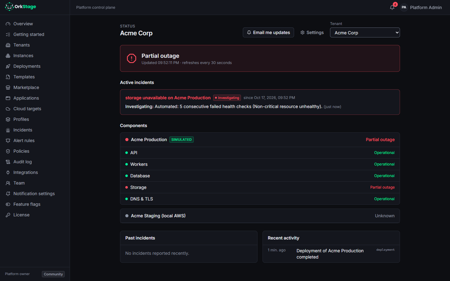Click the Cloud targets cloud icon
The width and height of the screenshot is (450, 281).
(x=8, y=109)
